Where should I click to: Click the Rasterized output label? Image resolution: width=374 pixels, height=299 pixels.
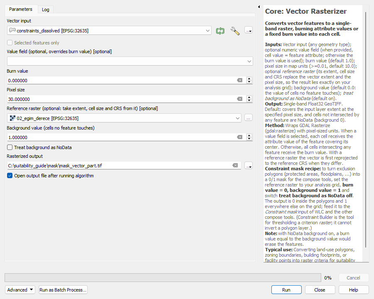[25, 156]
